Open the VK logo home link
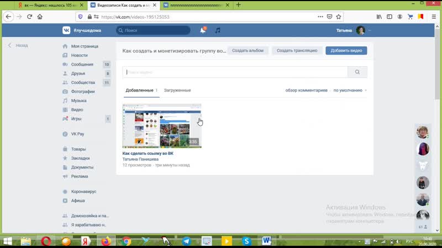The image size is (442, 248). click(x=66, y=30)
